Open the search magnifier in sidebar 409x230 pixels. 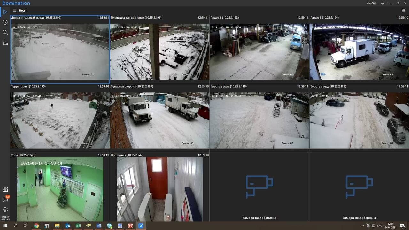(5, 32)
